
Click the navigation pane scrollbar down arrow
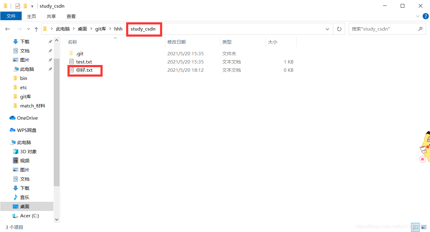(56, 219)
